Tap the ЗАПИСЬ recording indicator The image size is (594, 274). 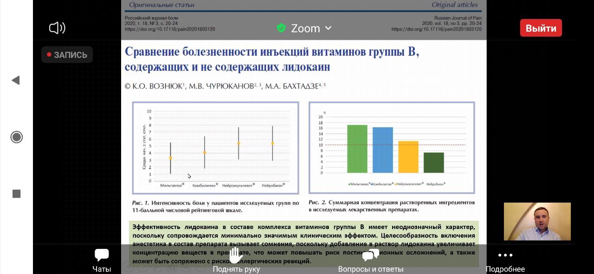(67, 55)
